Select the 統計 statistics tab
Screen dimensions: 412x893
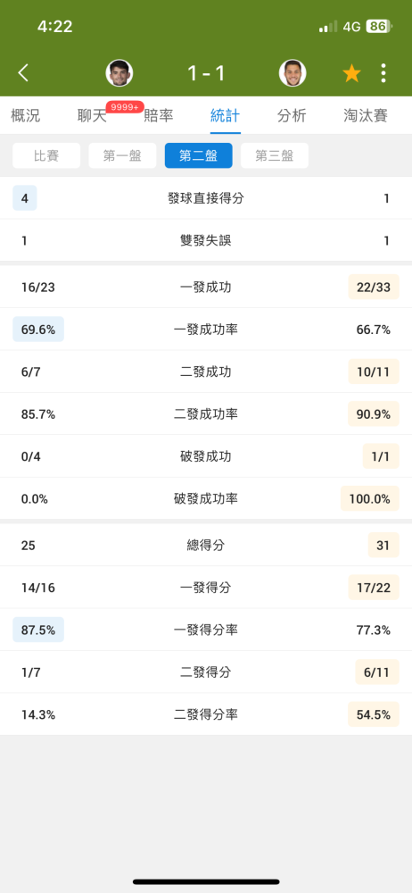(225, 115)
